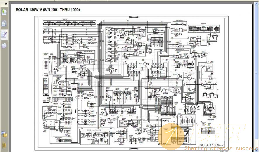The width and height of the screenshot is (259, 152).
Task: Click the vertical scrollbar thumb
Action: (256, 73)
